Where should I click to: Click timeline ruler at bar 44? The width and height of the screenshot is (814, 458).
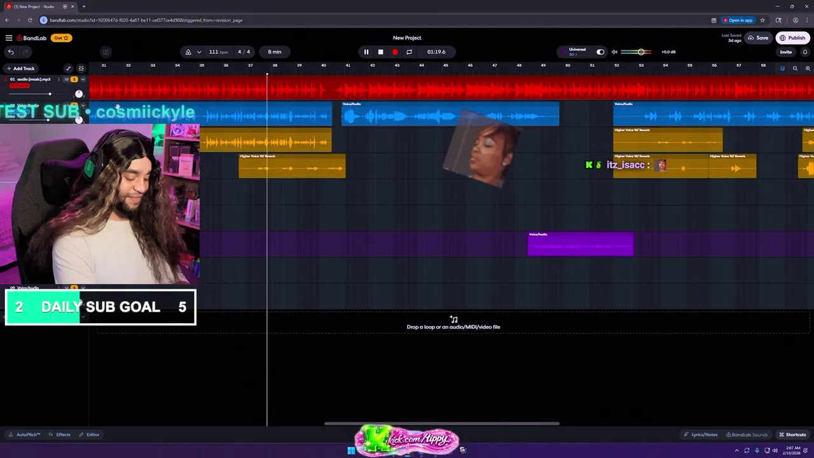coord(421,66)
